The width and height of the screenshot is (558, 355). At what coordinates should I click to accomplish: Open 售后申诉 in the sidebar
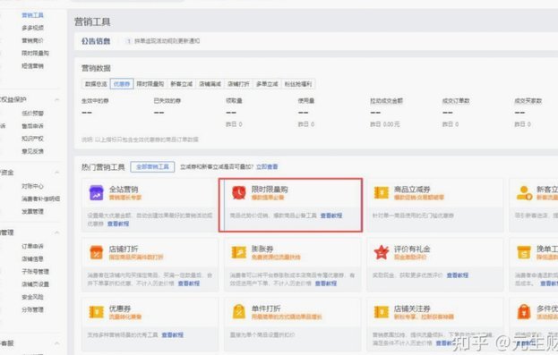(x=32, y=126)
